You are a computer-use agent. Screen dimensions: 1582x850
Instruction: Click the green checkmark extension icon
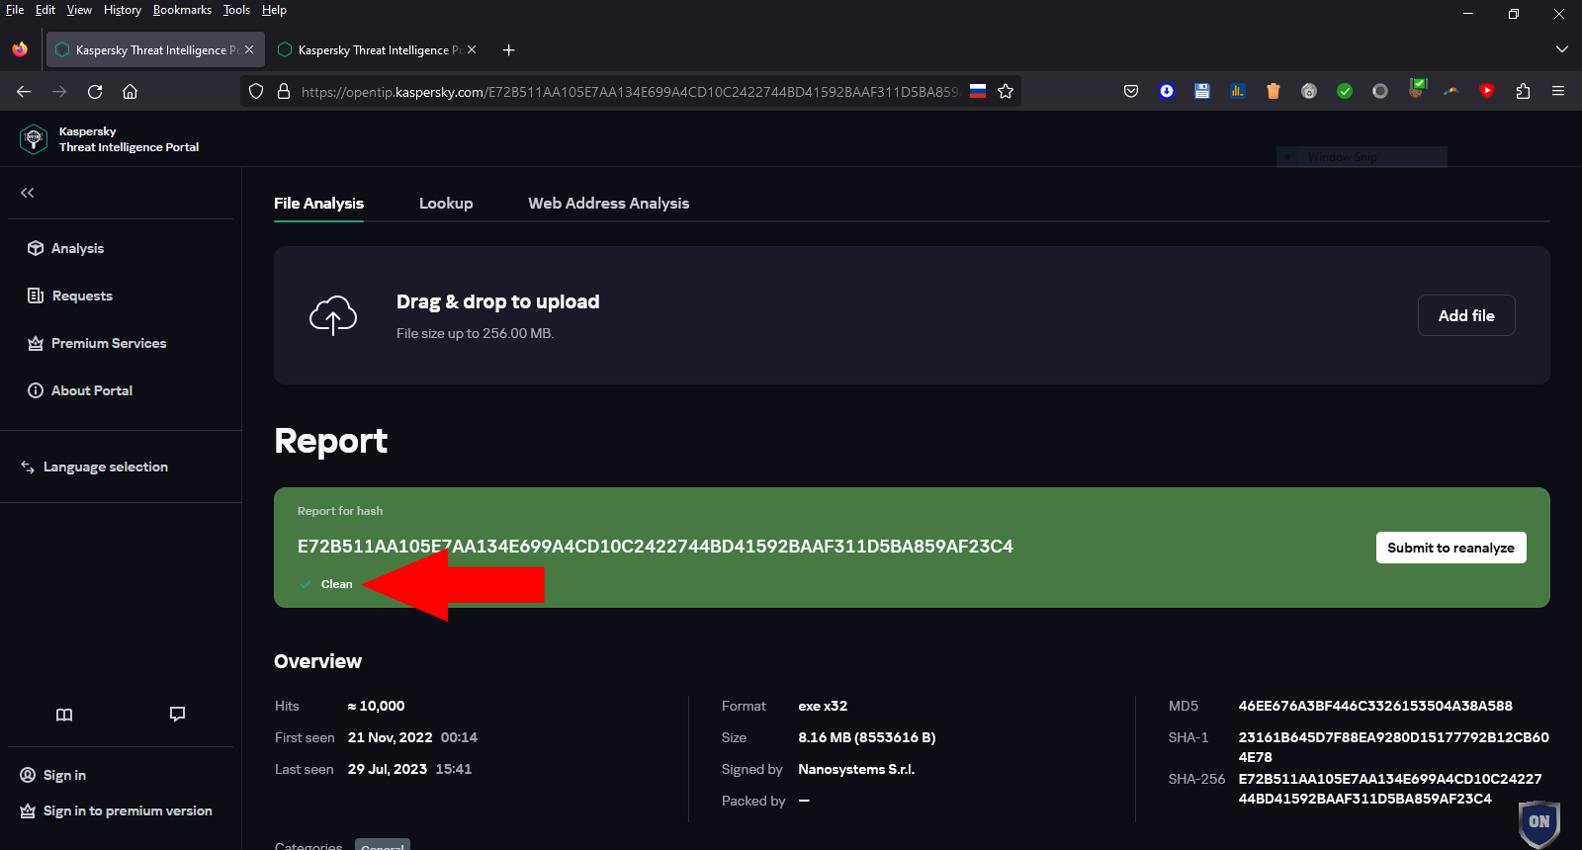[x=1345, y=91]
